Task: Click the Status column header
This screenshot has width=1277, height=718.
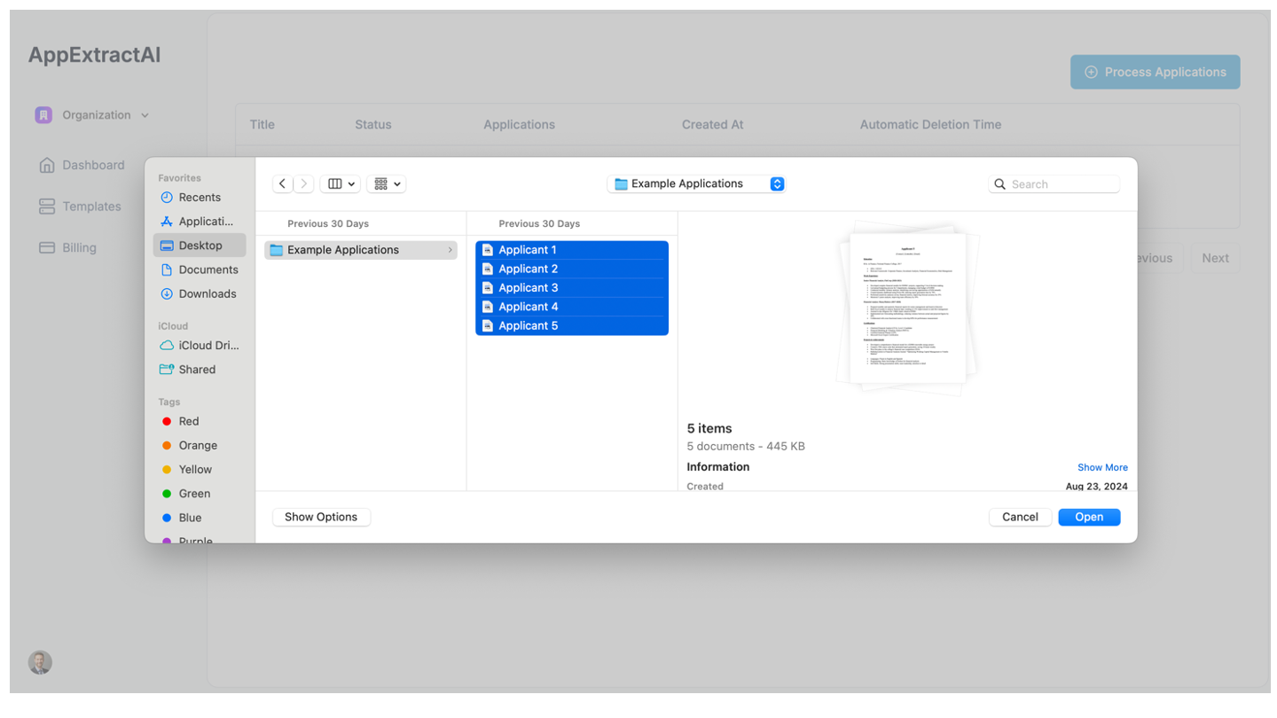Action: click(373, 125)
